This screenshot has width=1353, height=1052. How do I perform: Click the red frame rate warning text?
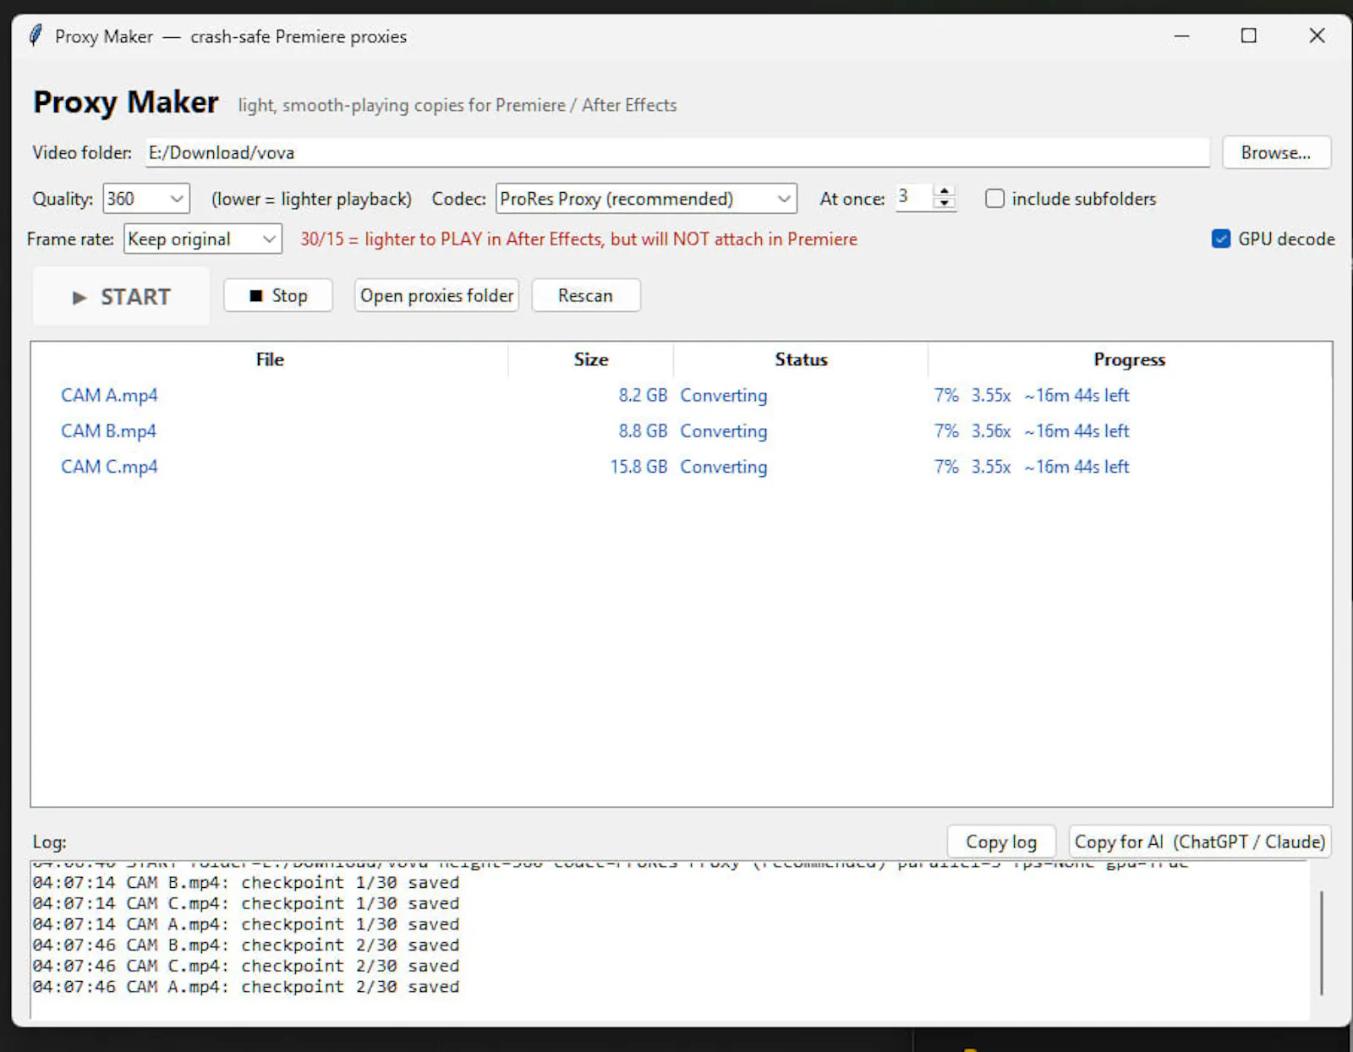coord(578,238)
